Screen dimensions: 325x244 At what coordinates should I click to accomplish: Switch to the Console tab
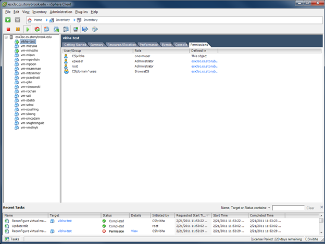pos(181,45)
